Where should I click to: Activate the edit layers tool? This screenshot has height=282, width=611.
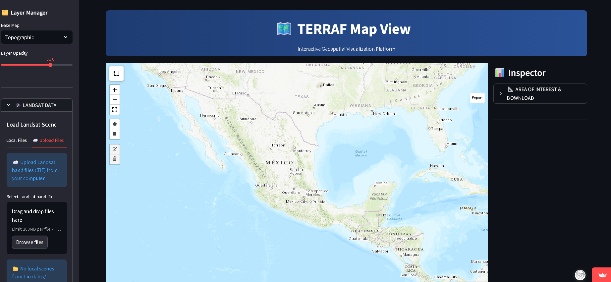tap(115, 149)
